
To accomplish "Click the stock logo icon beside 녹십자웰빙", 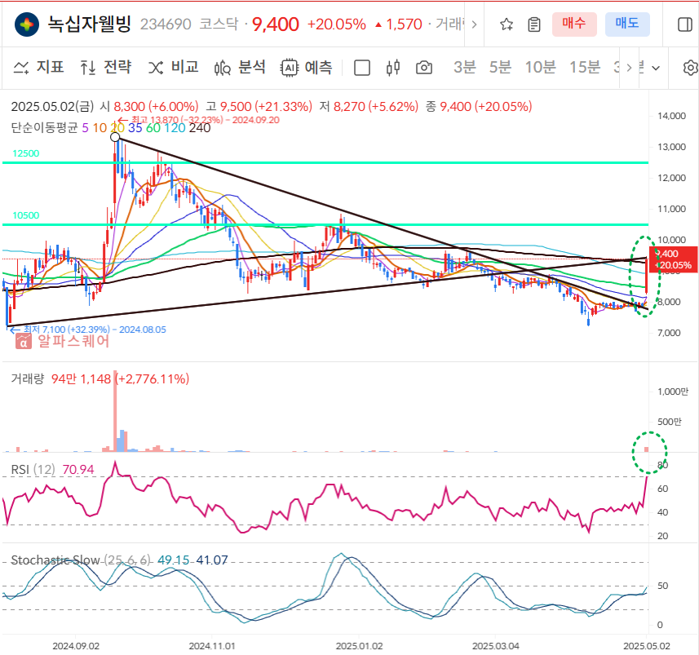I will [x=27, y=24].
